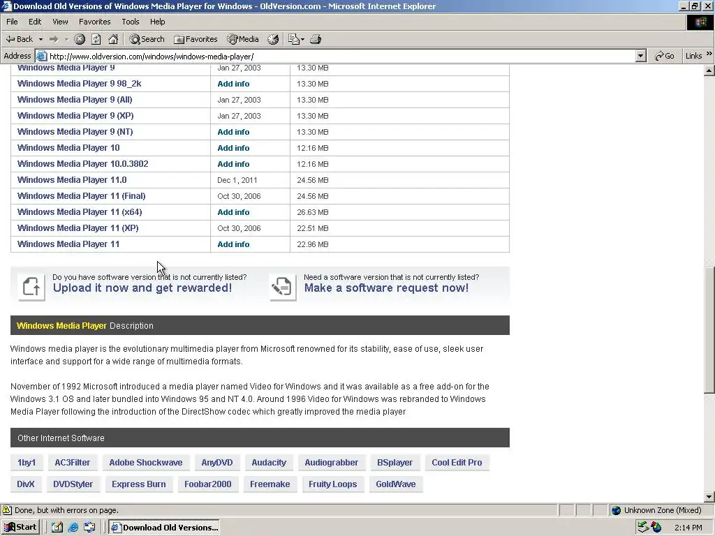Stop page loading with the Stop icon

[x=80, y=39]
